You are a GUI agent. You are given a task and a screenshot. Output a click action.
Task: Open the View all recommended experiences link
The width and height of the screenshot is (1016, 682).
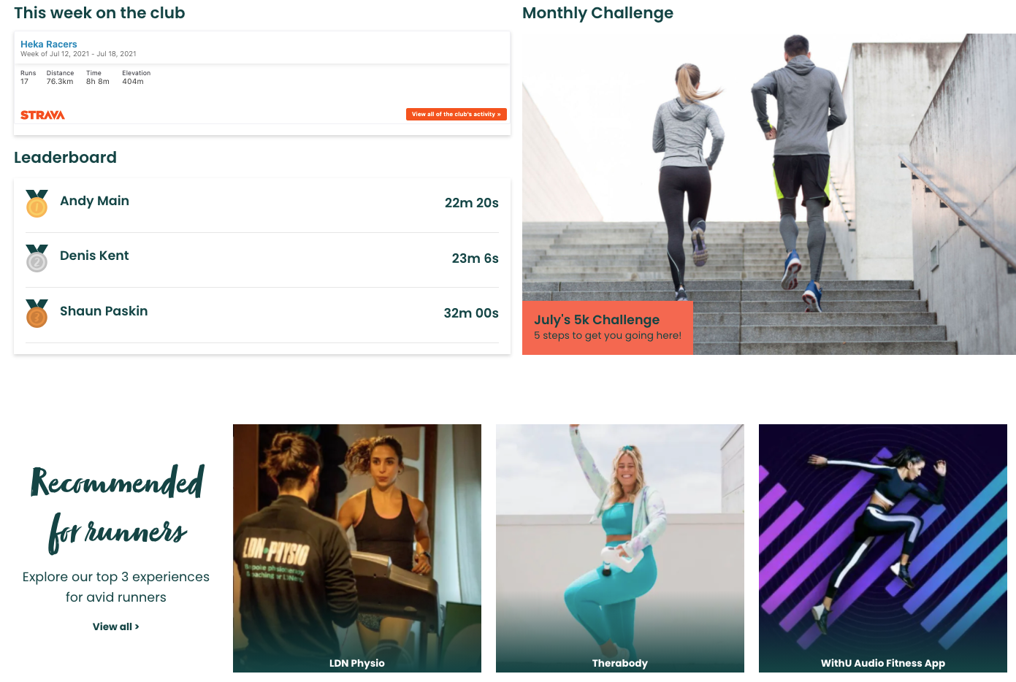coord(115,627)
